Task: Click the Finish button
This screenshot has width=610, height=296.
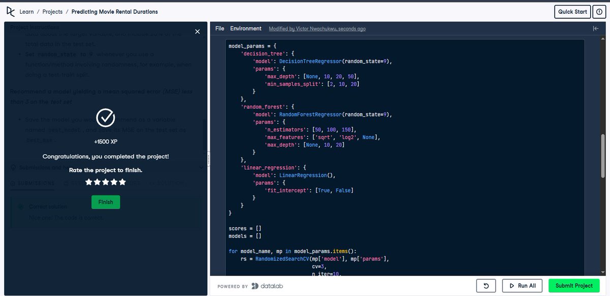Action: 106,202
